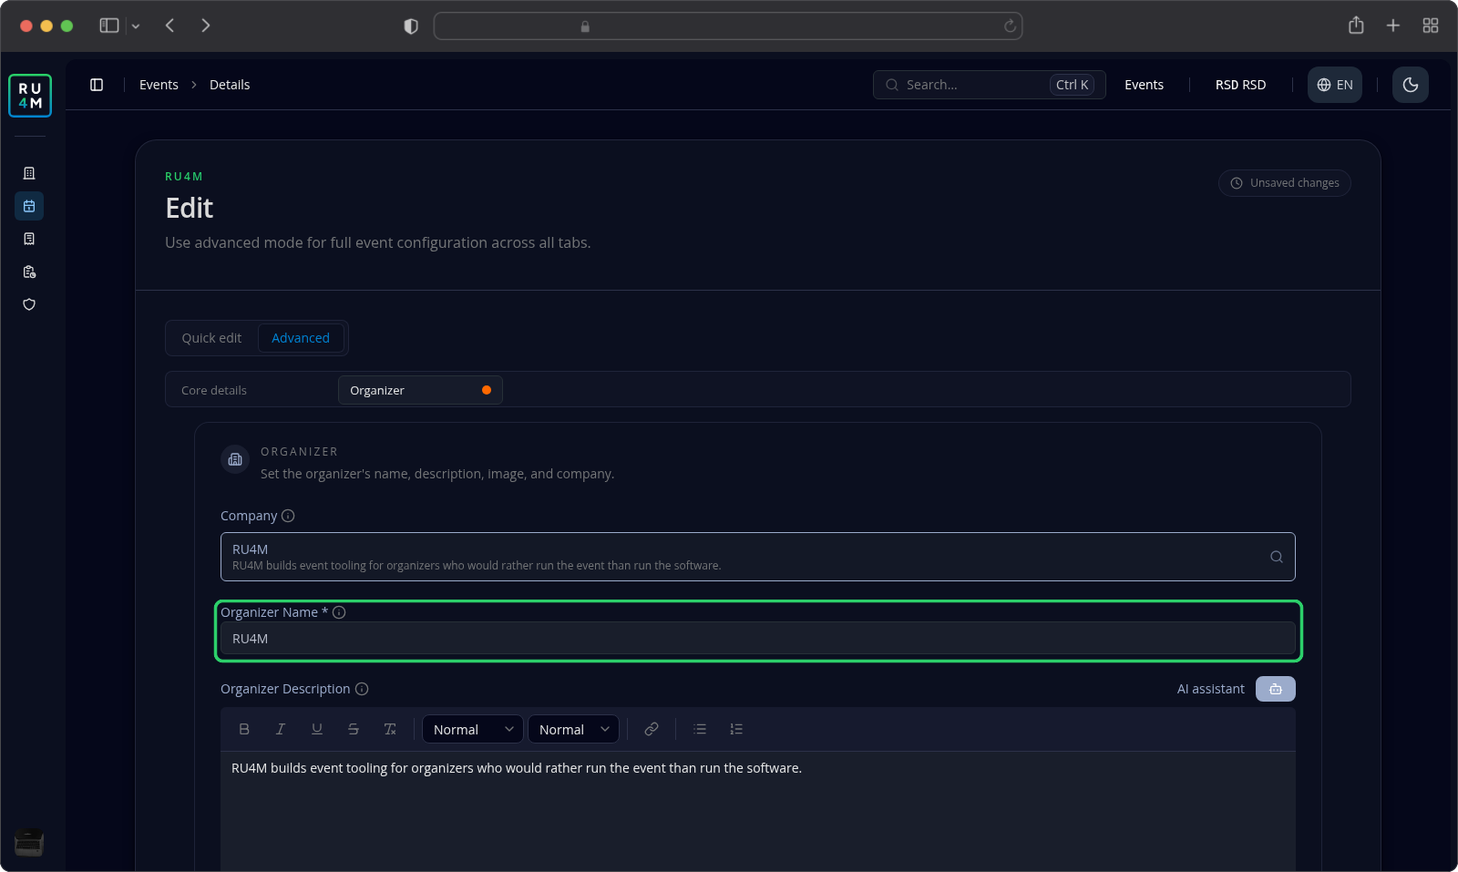This screenshot has width=1458, height=872.
Task: Select the Organizer tab
Action: [x=420, y=390]
